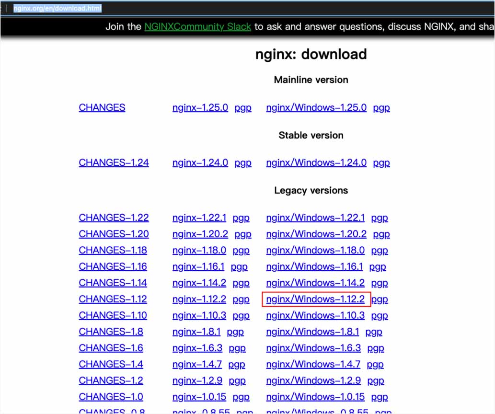This screenshot has width=495, height=414.
Task: Open pgp signature beside nginx/Windows-1.24.0
Action: (381, 163)
